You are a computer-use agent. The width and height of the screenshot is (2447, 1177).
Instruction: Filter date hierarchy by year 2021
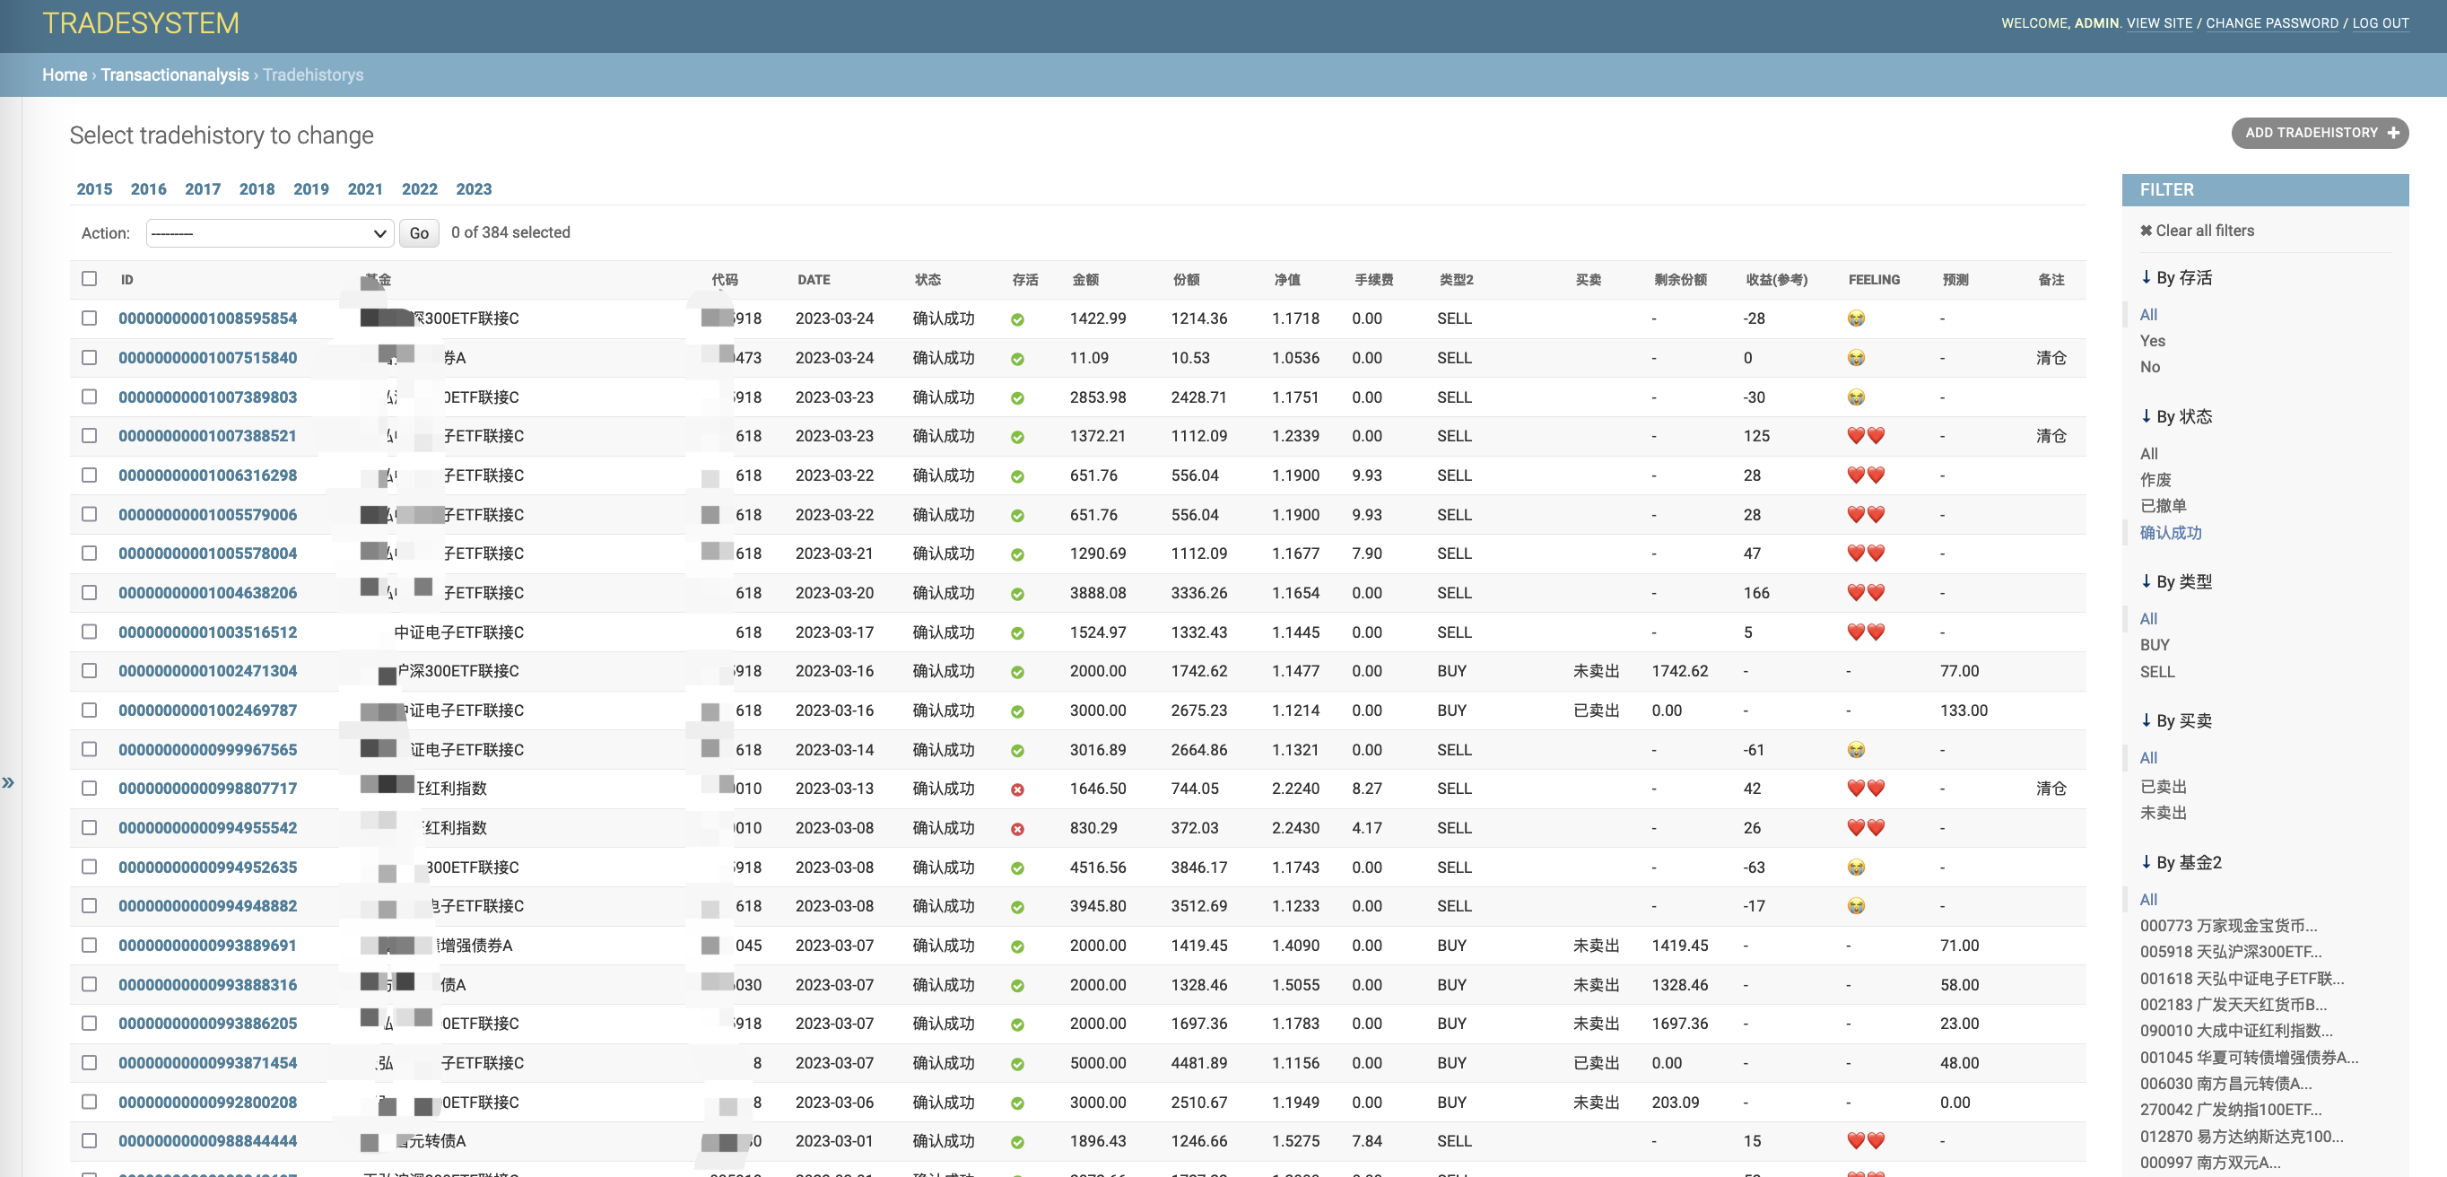[x=365, y=189]
